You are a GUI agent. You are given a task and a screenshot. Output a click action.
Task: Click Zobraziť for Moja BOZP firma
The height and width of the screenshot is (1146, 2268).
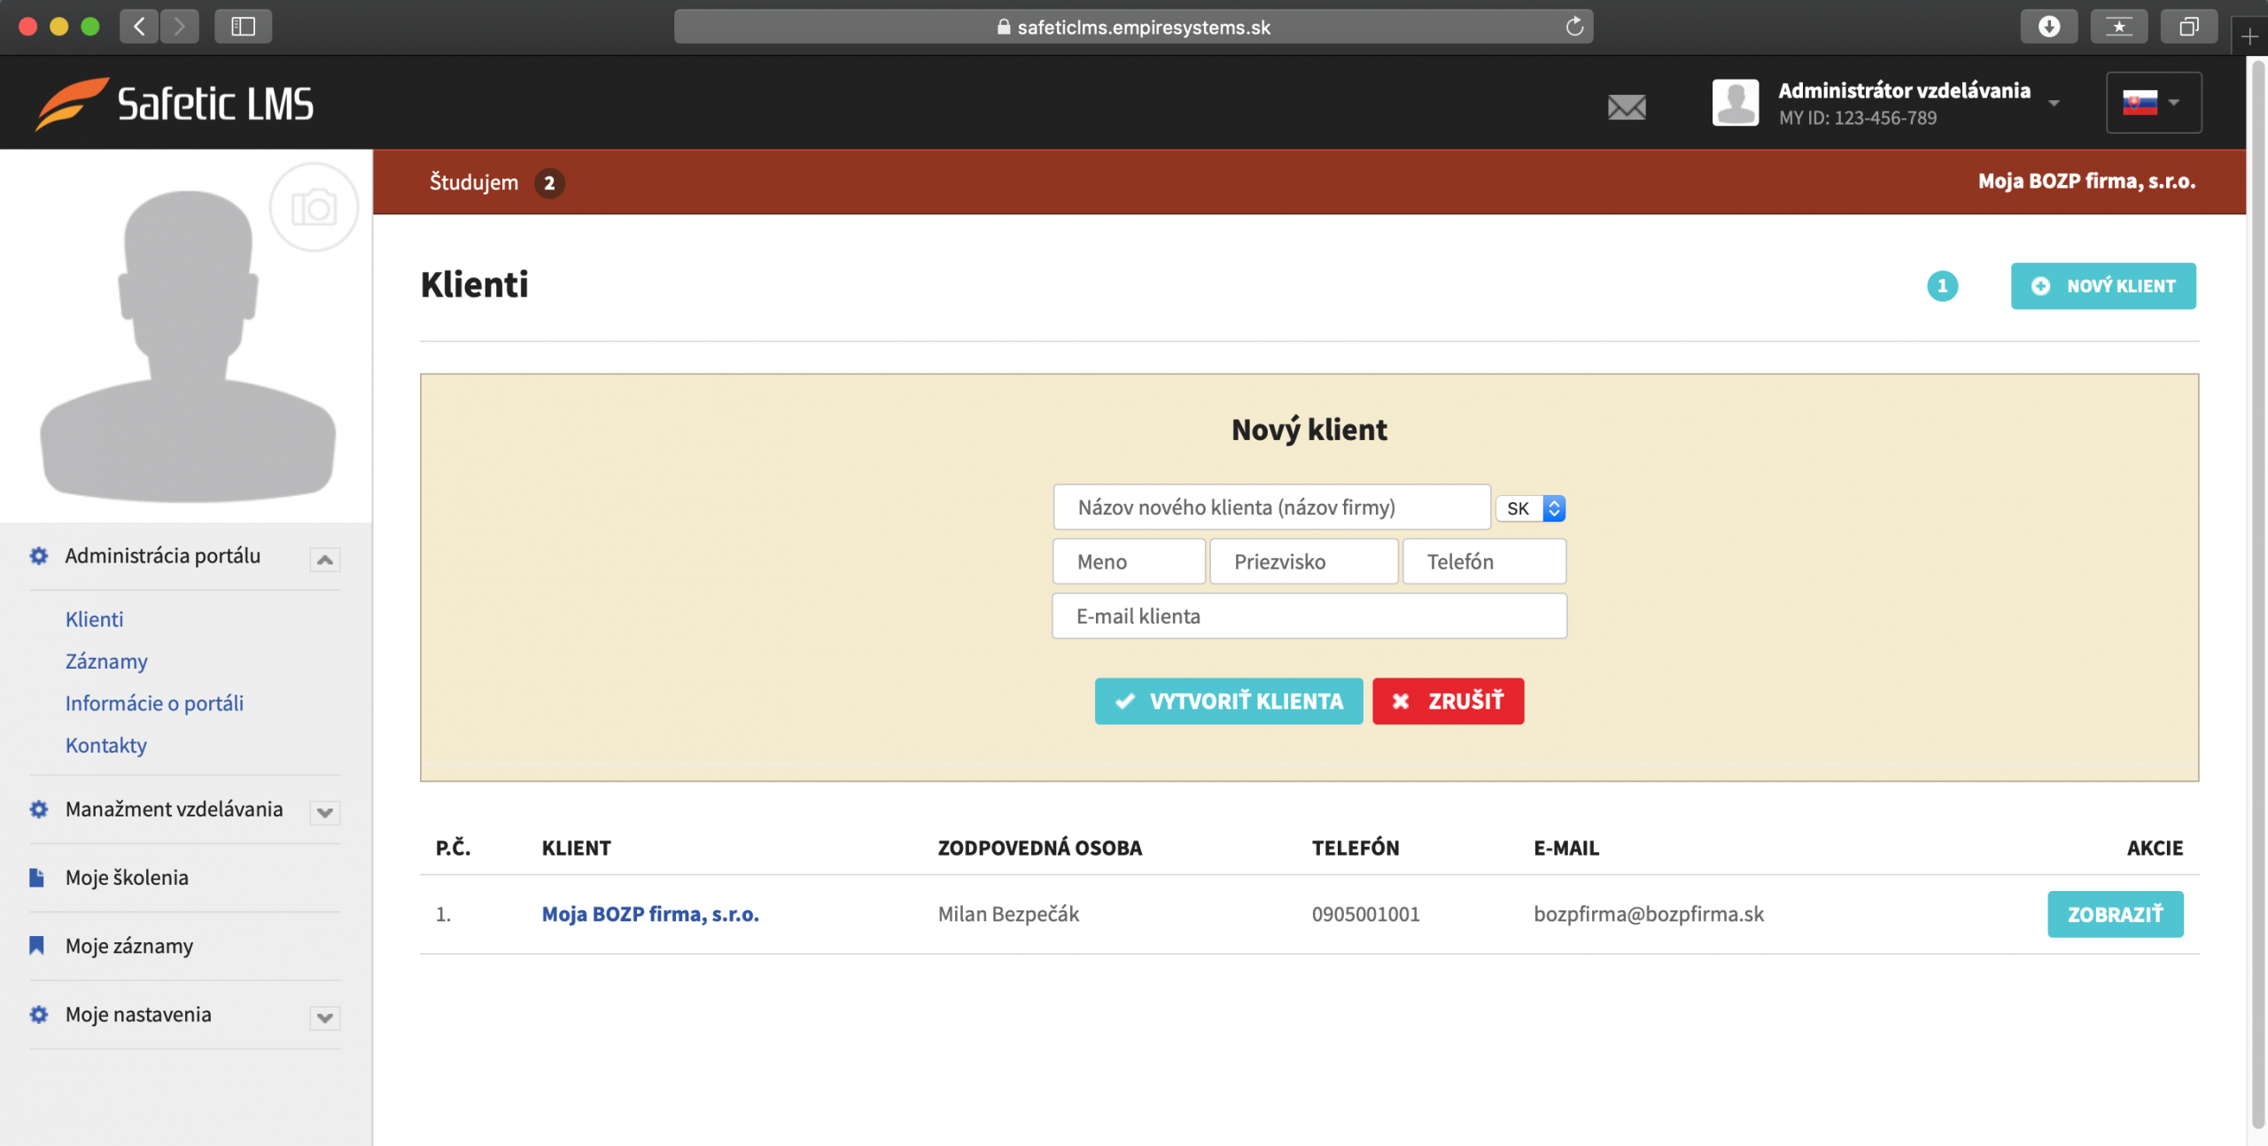pyautogui.click(x=2116, y=914)
